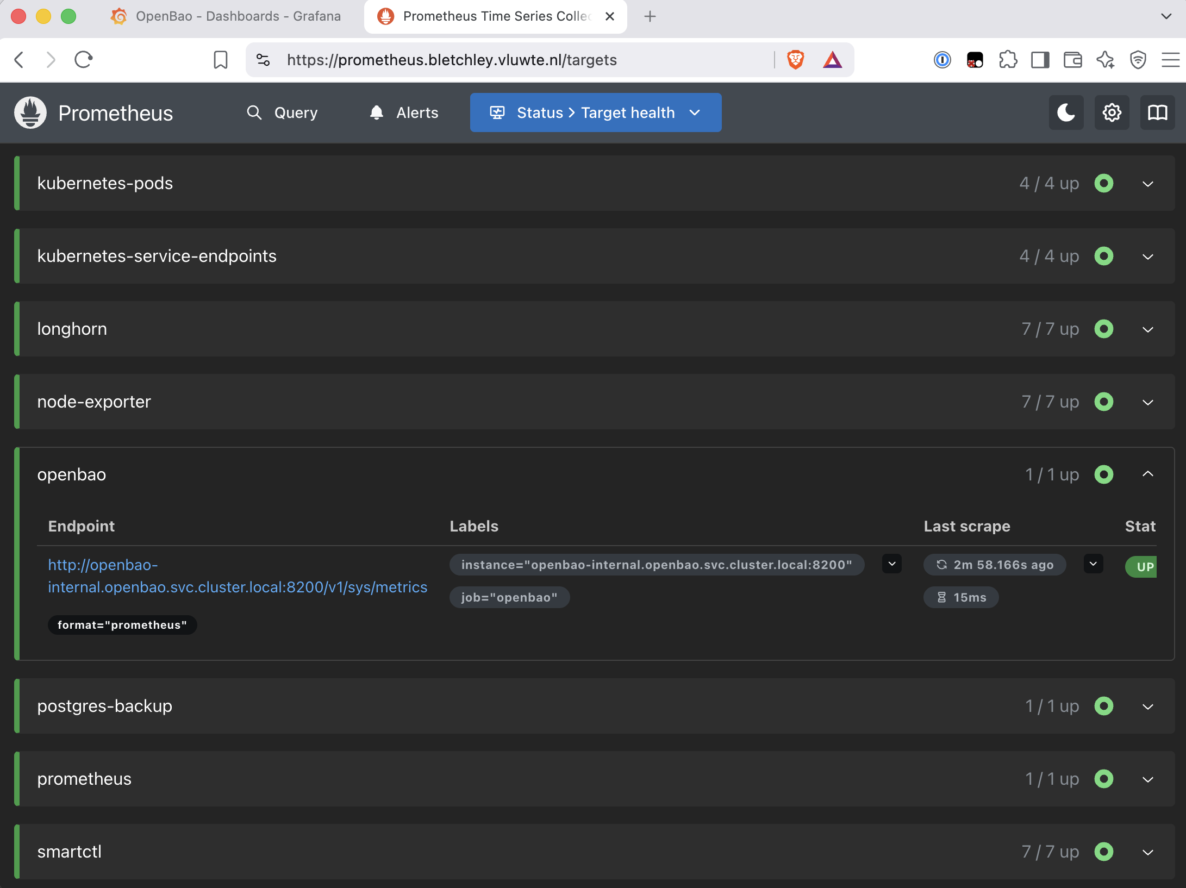Expand the kubernetes-pods target group
This screenshot has height=888, width=1186.
1147,184
